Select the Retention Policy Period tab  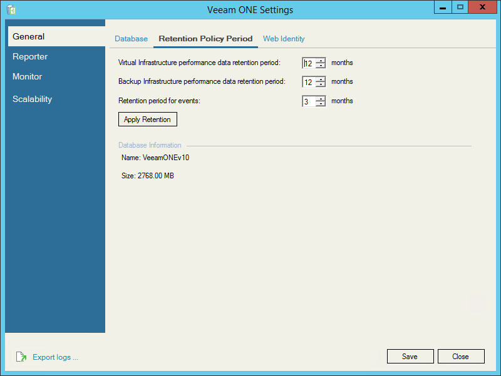[x=205, y=39]
